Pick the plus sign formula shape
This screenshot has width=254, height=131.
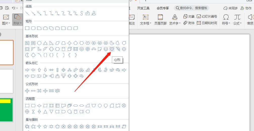click(27, 91)
